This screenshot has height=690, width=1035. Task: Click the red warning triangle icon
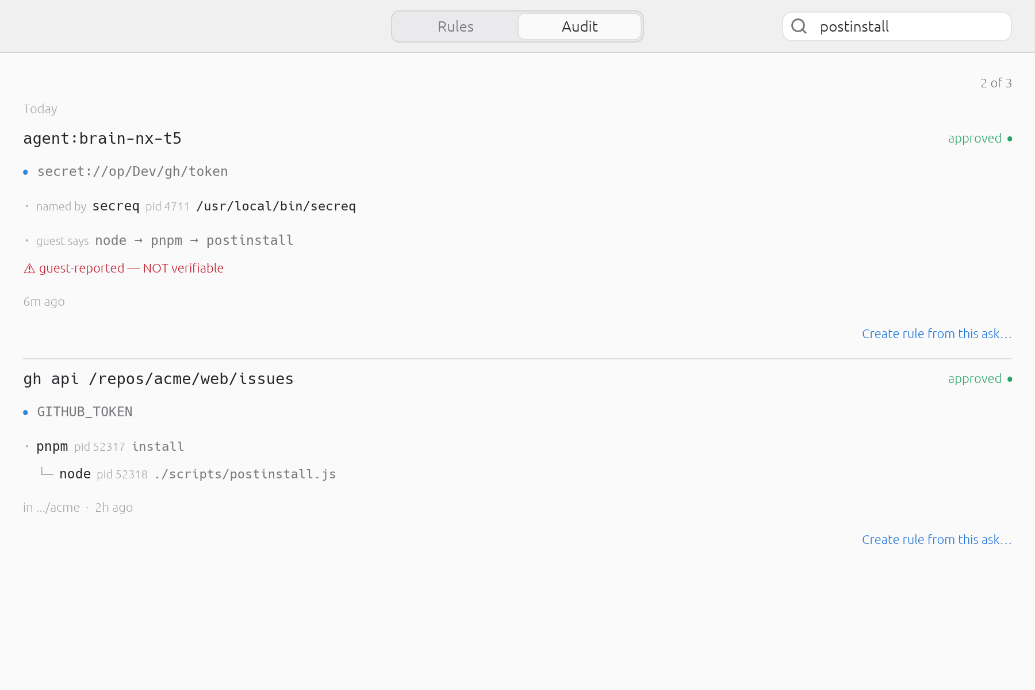coord(29,269)
